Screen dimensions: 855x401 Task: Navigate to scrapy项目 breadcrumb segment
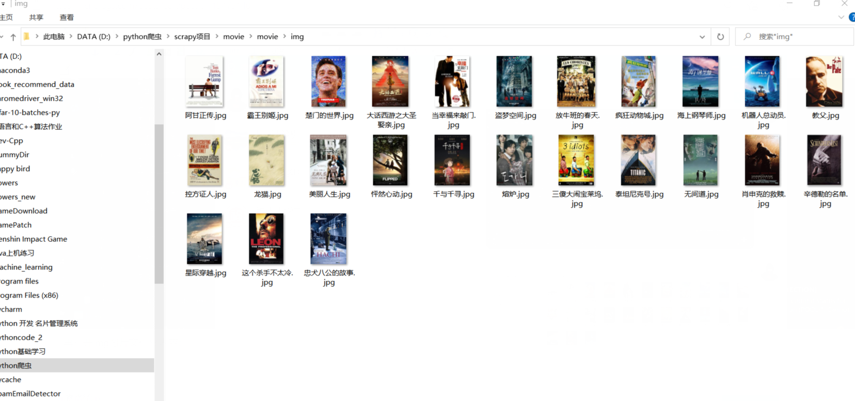click(x=192, y=37)
